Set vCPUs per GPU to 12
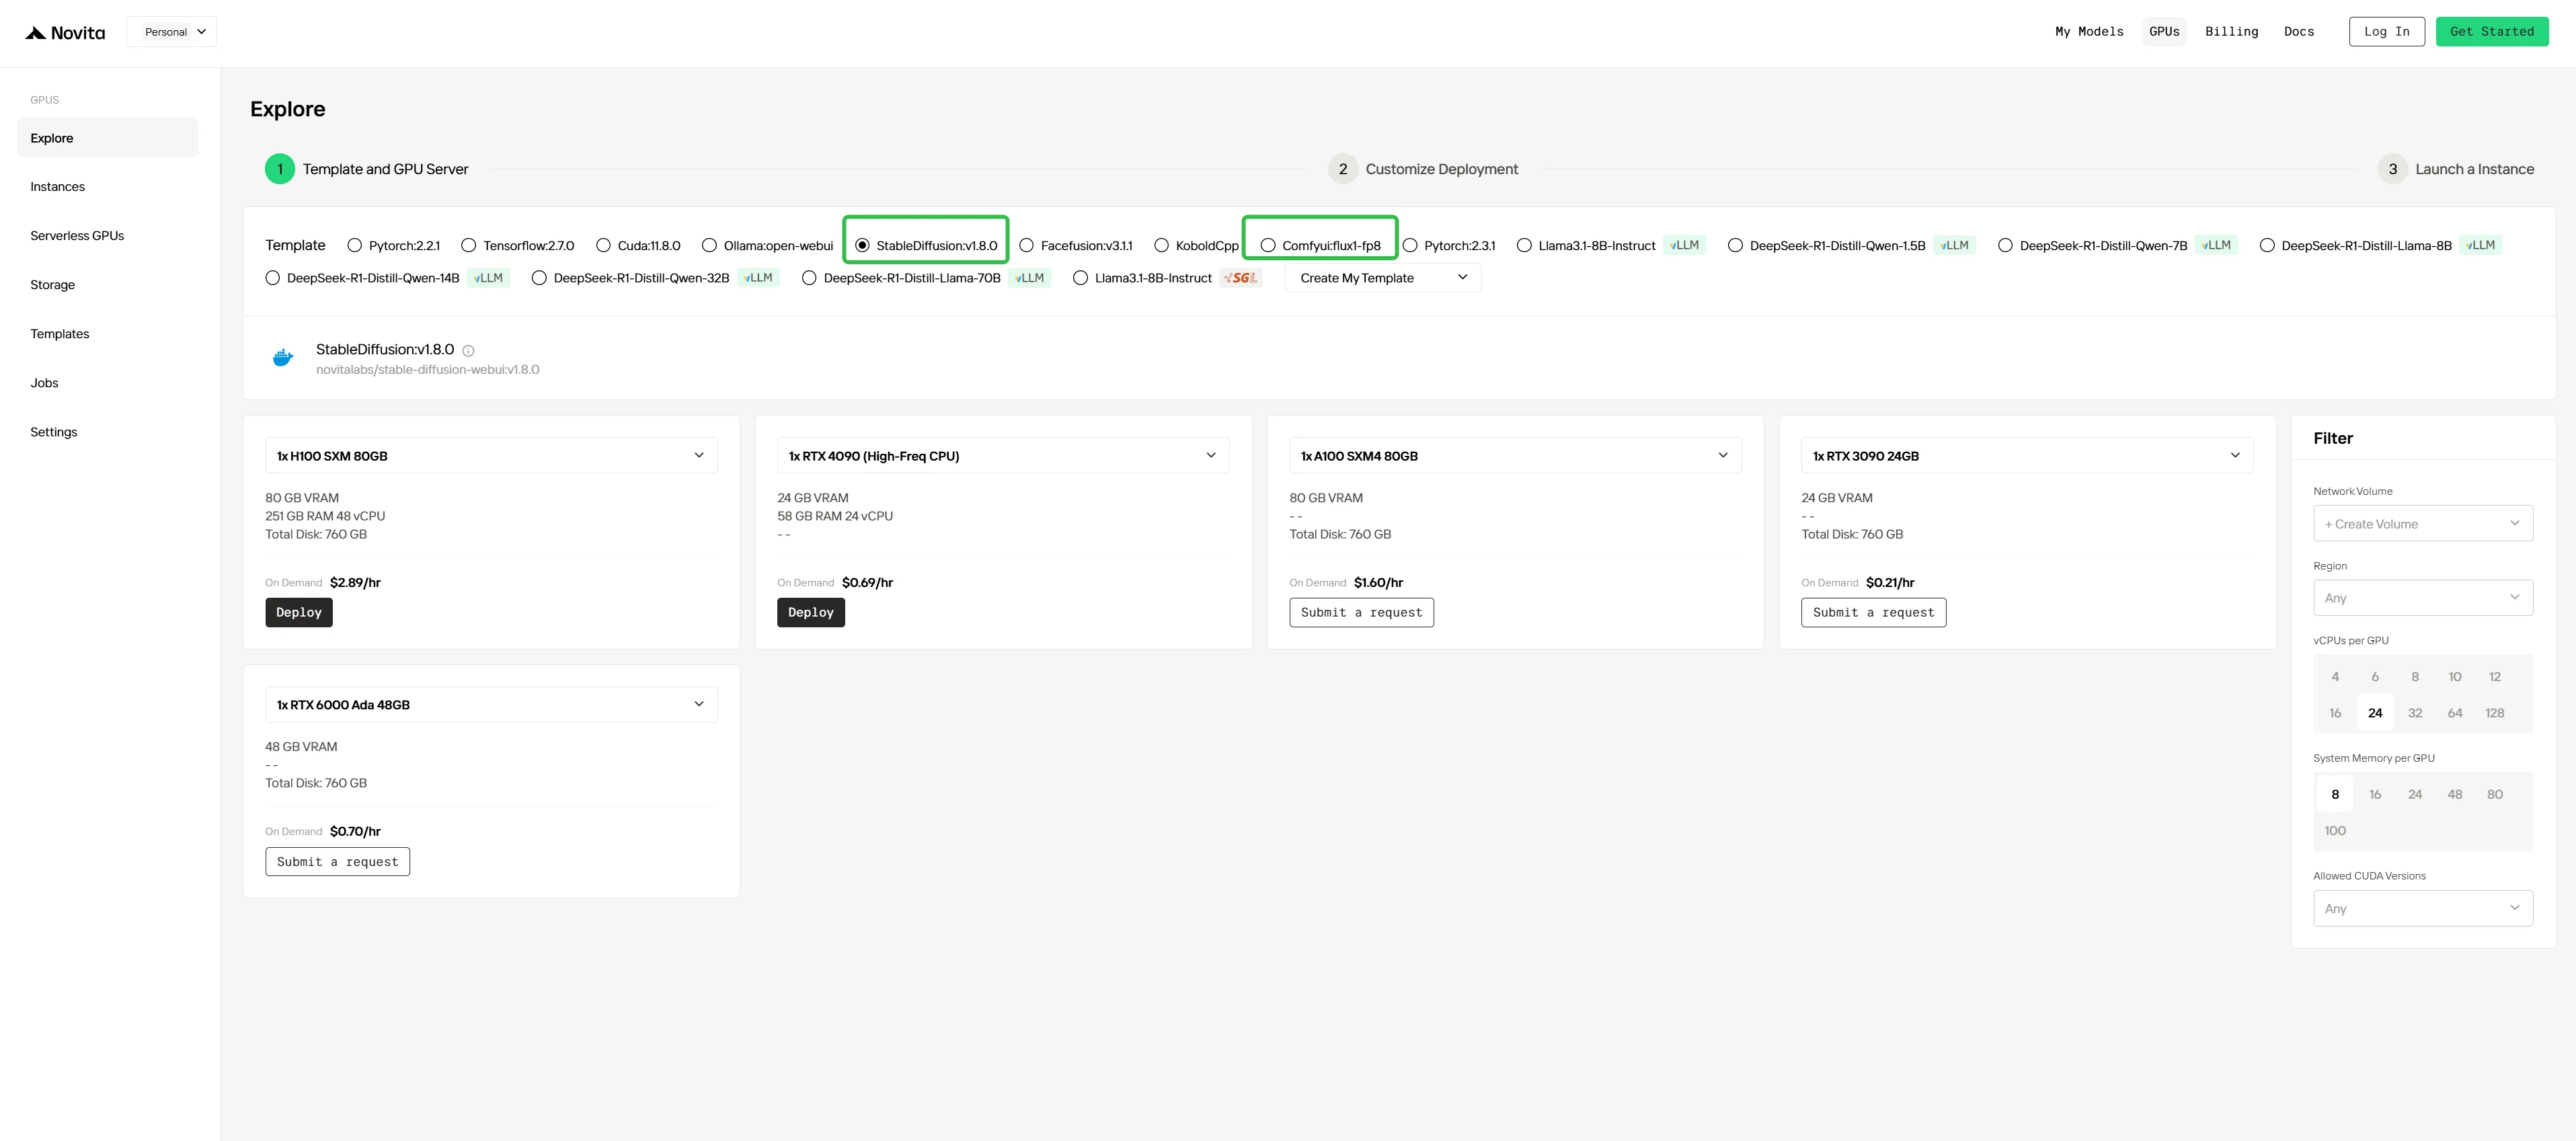Screen dimensions: 2576x1141 tap(2495, 677)
